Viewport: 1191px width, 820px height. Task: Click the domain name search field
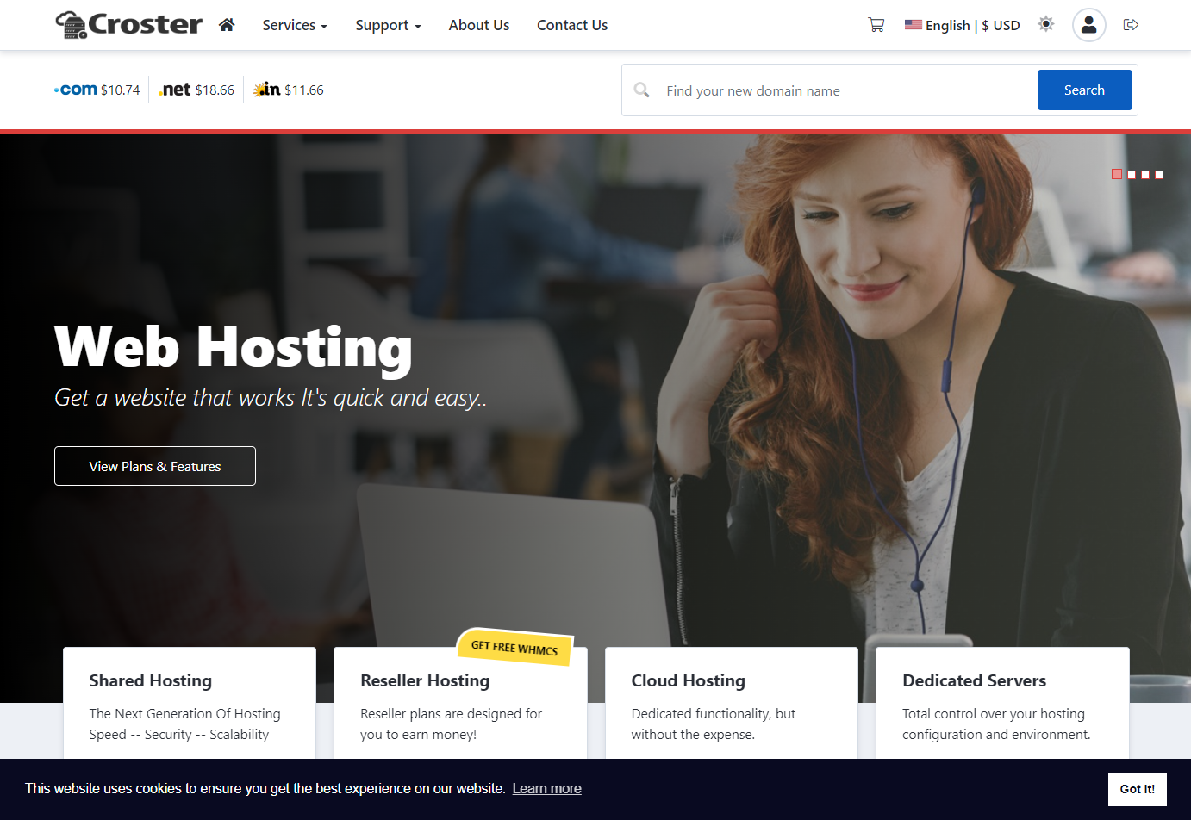coord(845,90)
